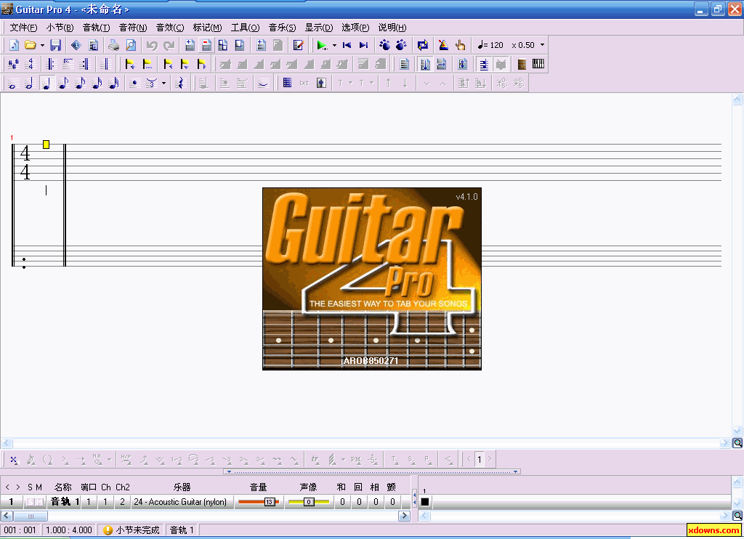Jump to first bar button
The image size is (744, 539).
347,45
